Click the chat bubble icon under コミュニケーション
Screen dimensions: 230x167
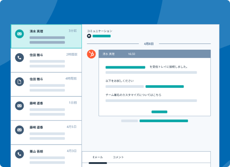tap(89, 36)
